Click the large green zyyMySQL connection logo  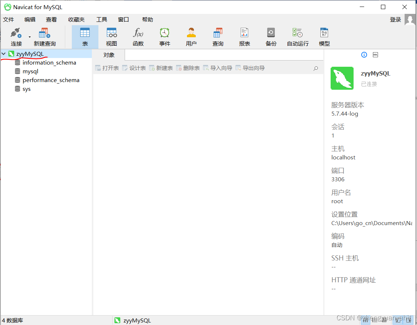(342, 78)
